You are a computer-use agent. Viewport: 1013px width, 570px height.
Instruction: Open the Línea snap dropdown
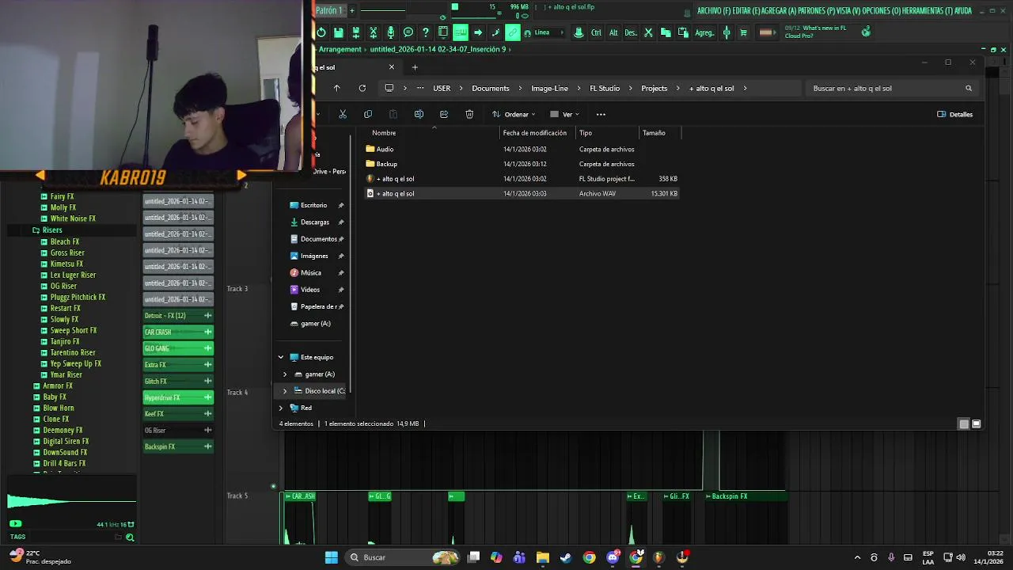click(x=548, y=32)
